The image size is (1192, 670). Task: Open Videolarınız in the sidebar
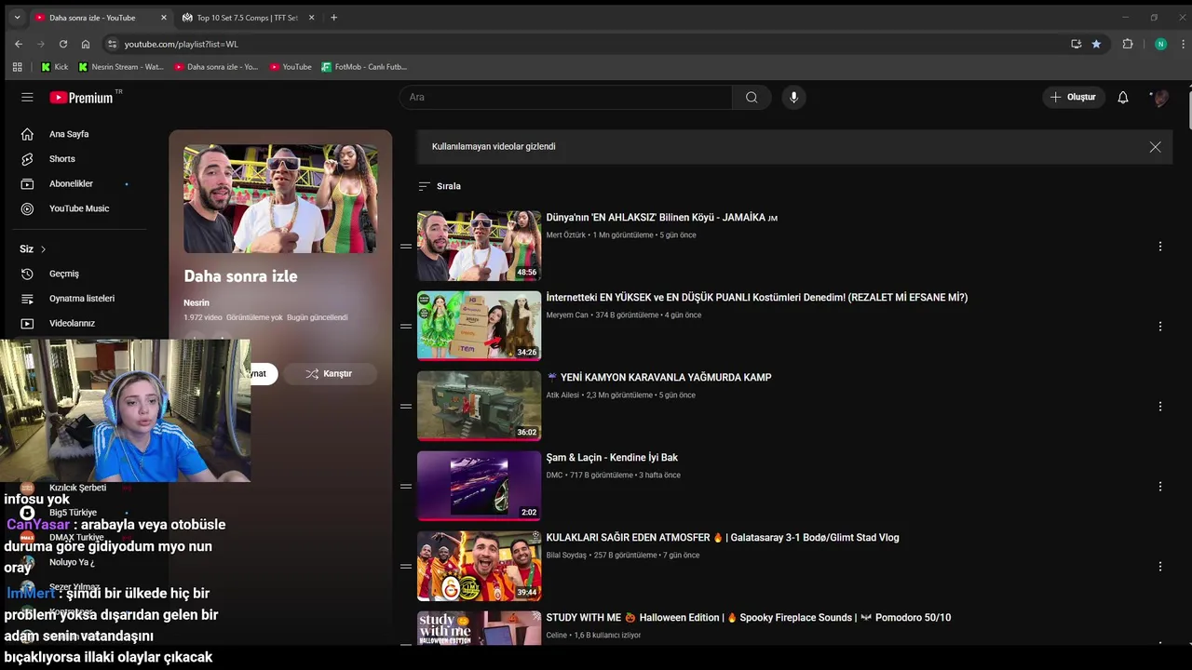coord(72,324)
